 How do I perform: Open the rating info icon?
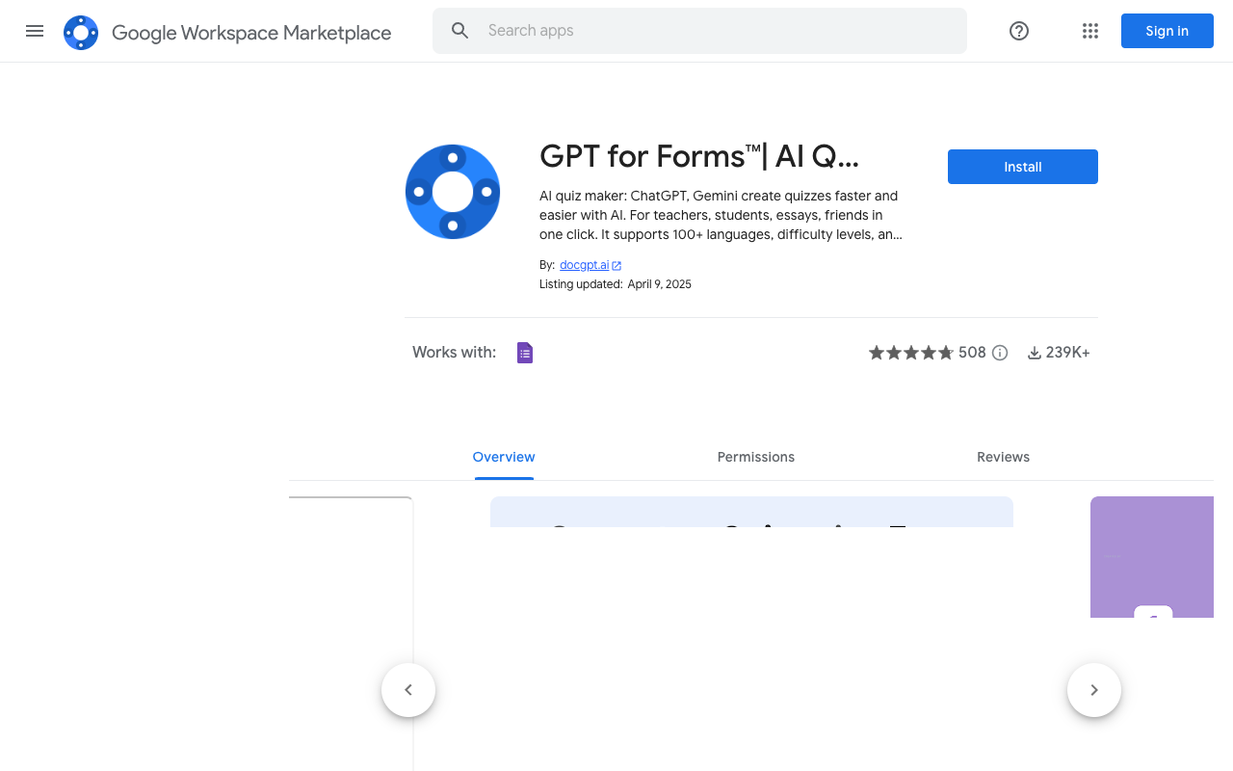(x=1000, y=353)
